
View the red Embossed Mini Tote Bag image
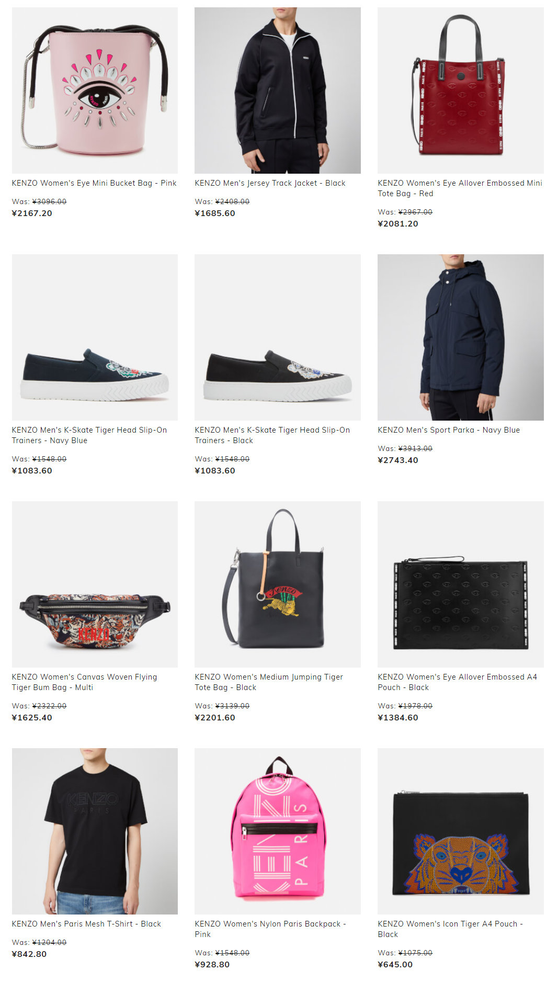pyautogui.click(x=461, y=91)
